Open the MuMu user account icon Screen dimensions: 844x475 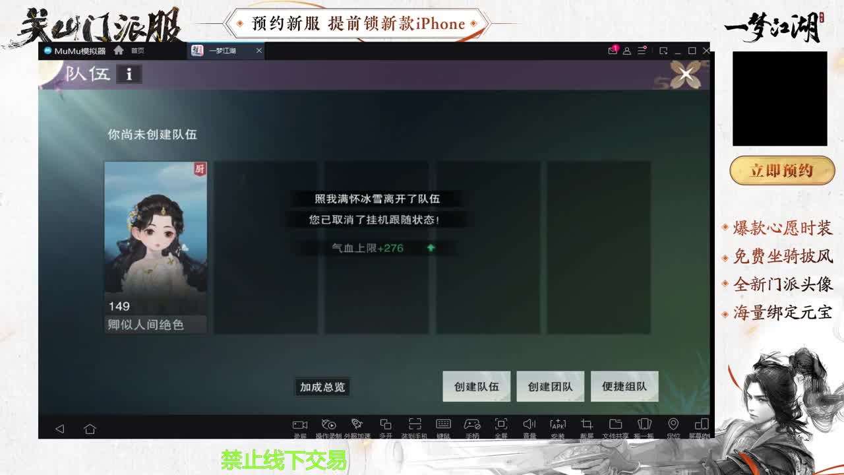click(626, 51)
